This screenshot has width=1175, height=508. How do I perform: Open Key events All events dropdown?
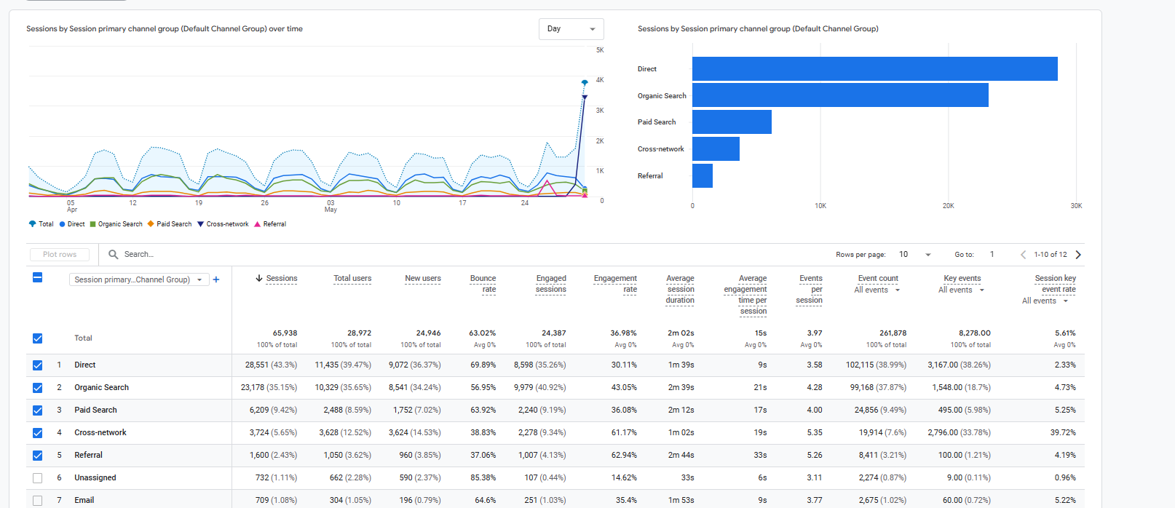tap(962, 290)
